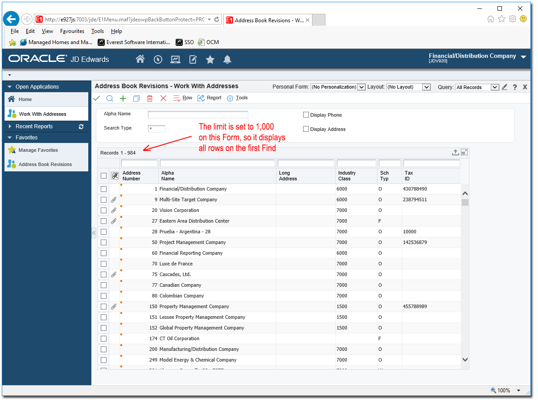Click the Copy toolbar icon
The image size is (538, 403).
136,98
